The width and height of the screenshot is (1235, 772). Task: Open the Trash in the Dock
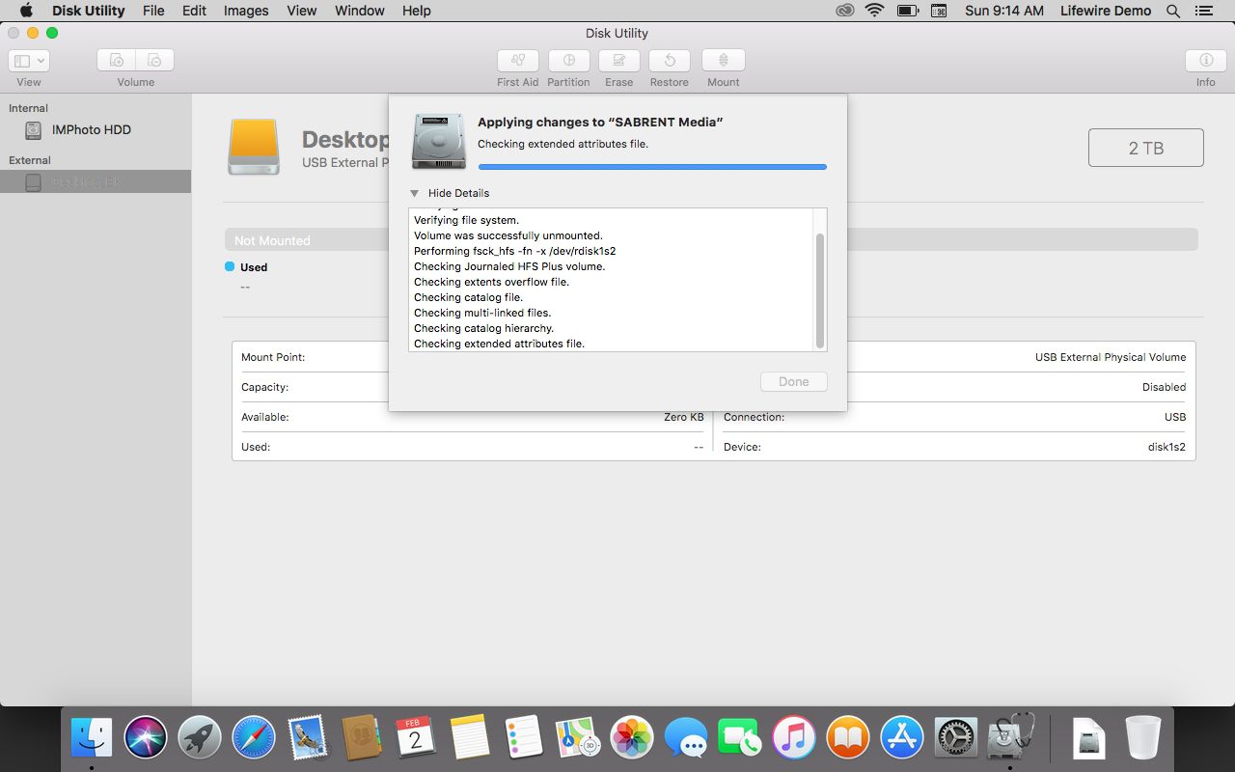(1143, 738)
